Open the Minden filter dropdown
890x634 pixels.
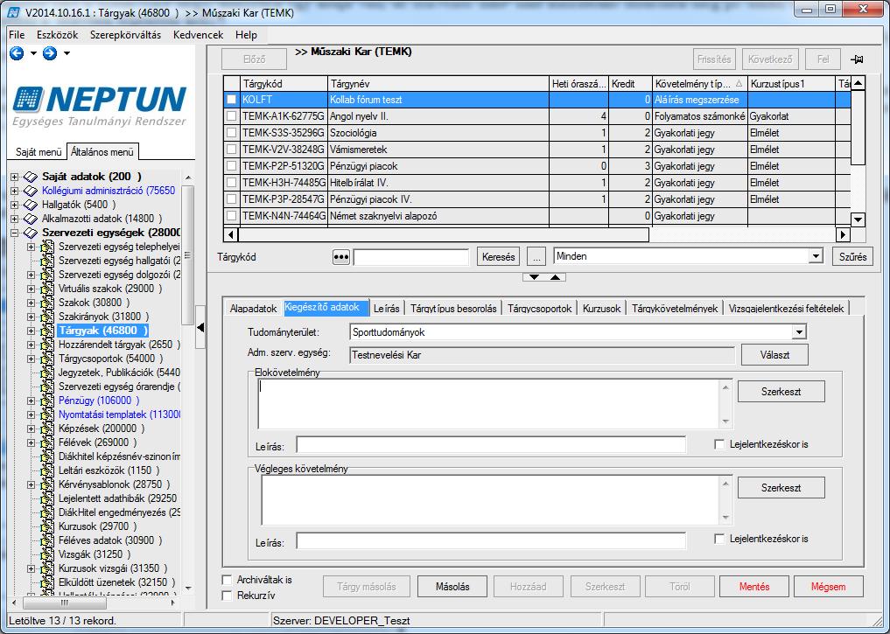[x=816, y=256]
